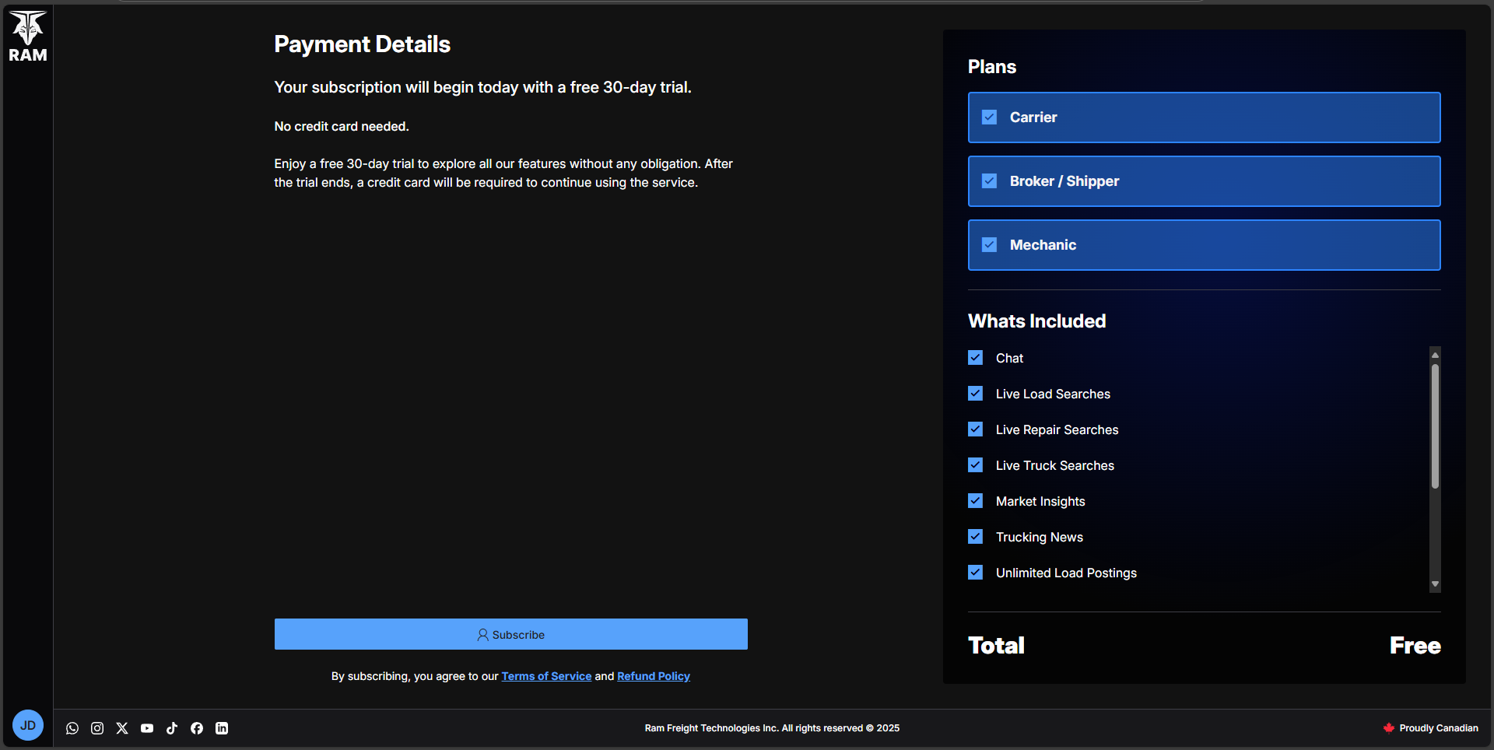Screen dimensions: 1494x750
Task: Uncheck the Carrier plan
Action: point(990,117)
